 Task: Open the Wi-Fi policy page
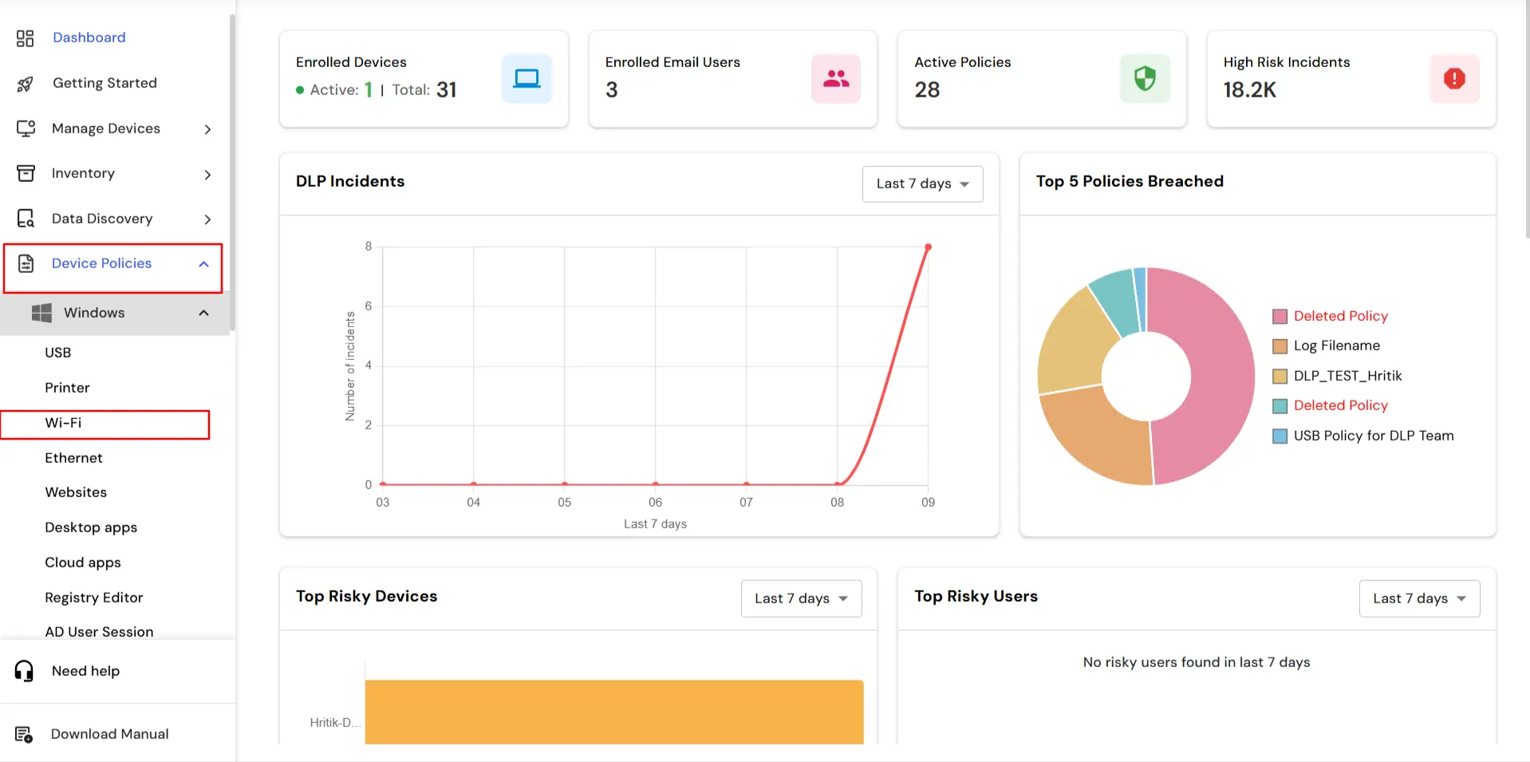[x=63, y=423]
